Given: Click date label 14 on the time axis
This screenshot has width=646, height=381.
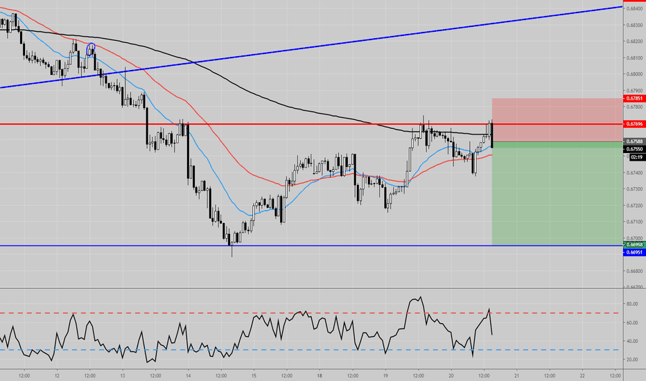Looking at the screenshot, I should pos(189,375).
